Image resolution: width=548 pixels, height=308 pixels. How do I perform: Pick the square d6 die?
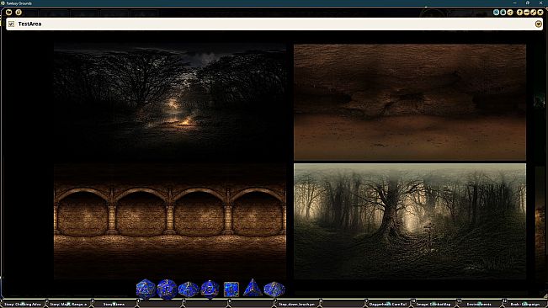point(231,289)
